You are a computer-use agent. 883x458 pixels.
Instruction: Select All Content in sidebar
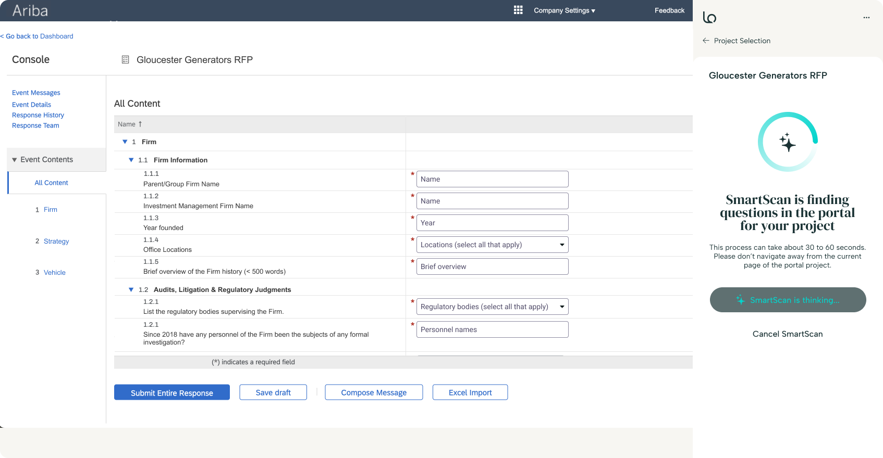click(x=51, y=183)
